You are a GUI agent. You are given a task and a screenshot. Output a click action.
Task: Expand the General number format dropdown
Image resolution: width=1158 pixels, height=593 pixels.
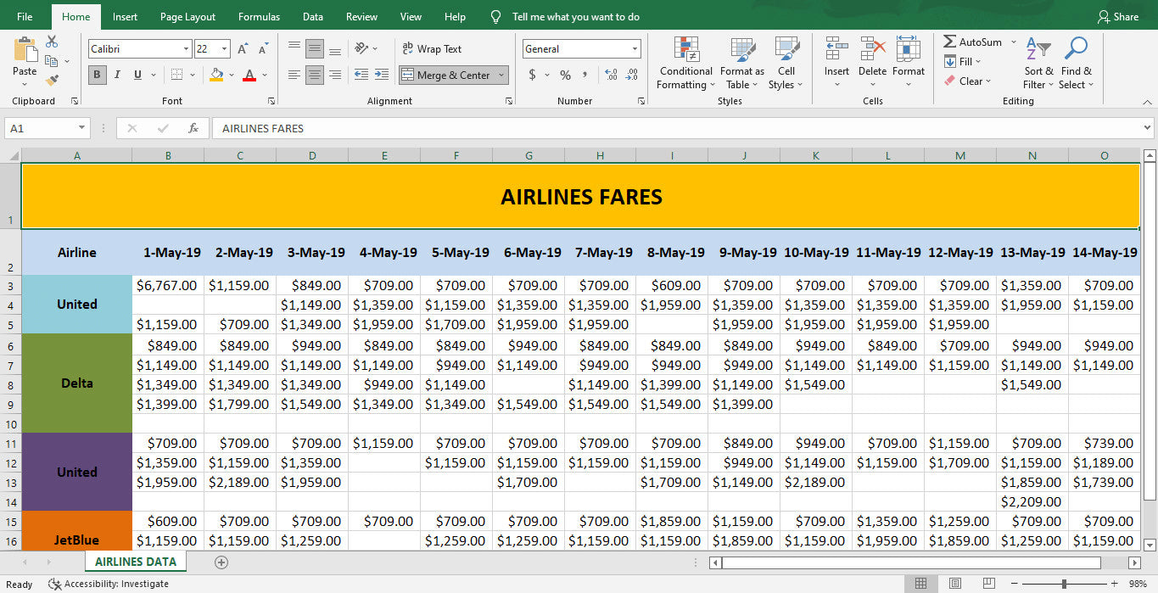[x=635, y=49]
